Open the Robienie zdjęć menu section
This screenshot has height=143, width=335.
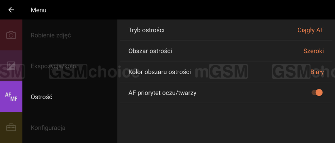click(x=51, y=35)
